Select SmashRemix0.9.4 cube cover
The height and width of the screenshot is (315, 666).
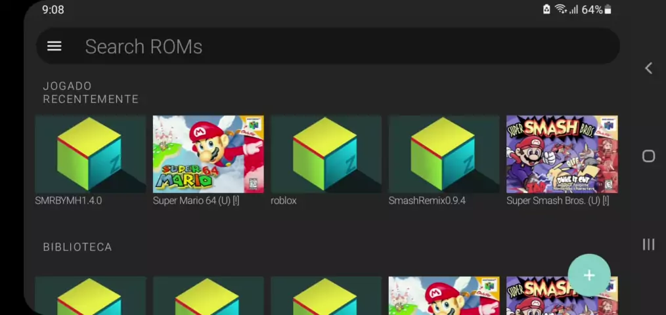pyautogui.click(x=444, y=154)
